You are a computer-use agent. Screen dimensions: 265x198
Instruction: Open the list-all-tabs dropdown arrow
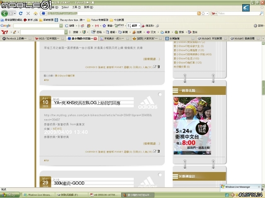(x=263, y=38)
